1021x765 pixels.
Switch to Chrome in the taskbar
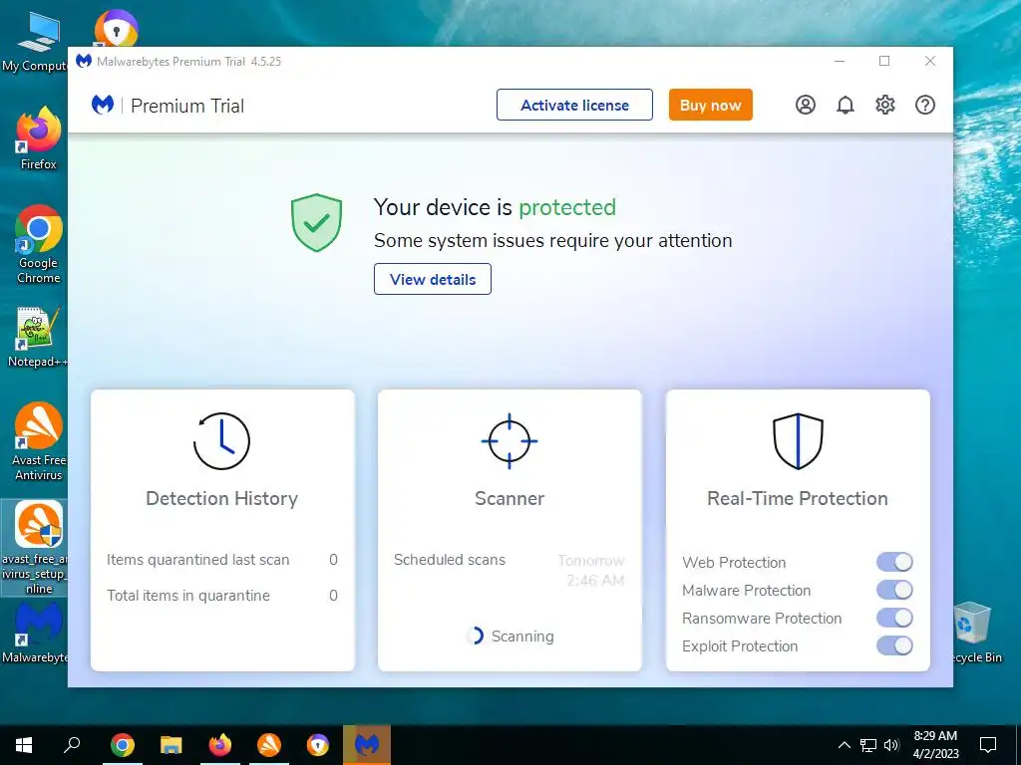coord(122,745)
